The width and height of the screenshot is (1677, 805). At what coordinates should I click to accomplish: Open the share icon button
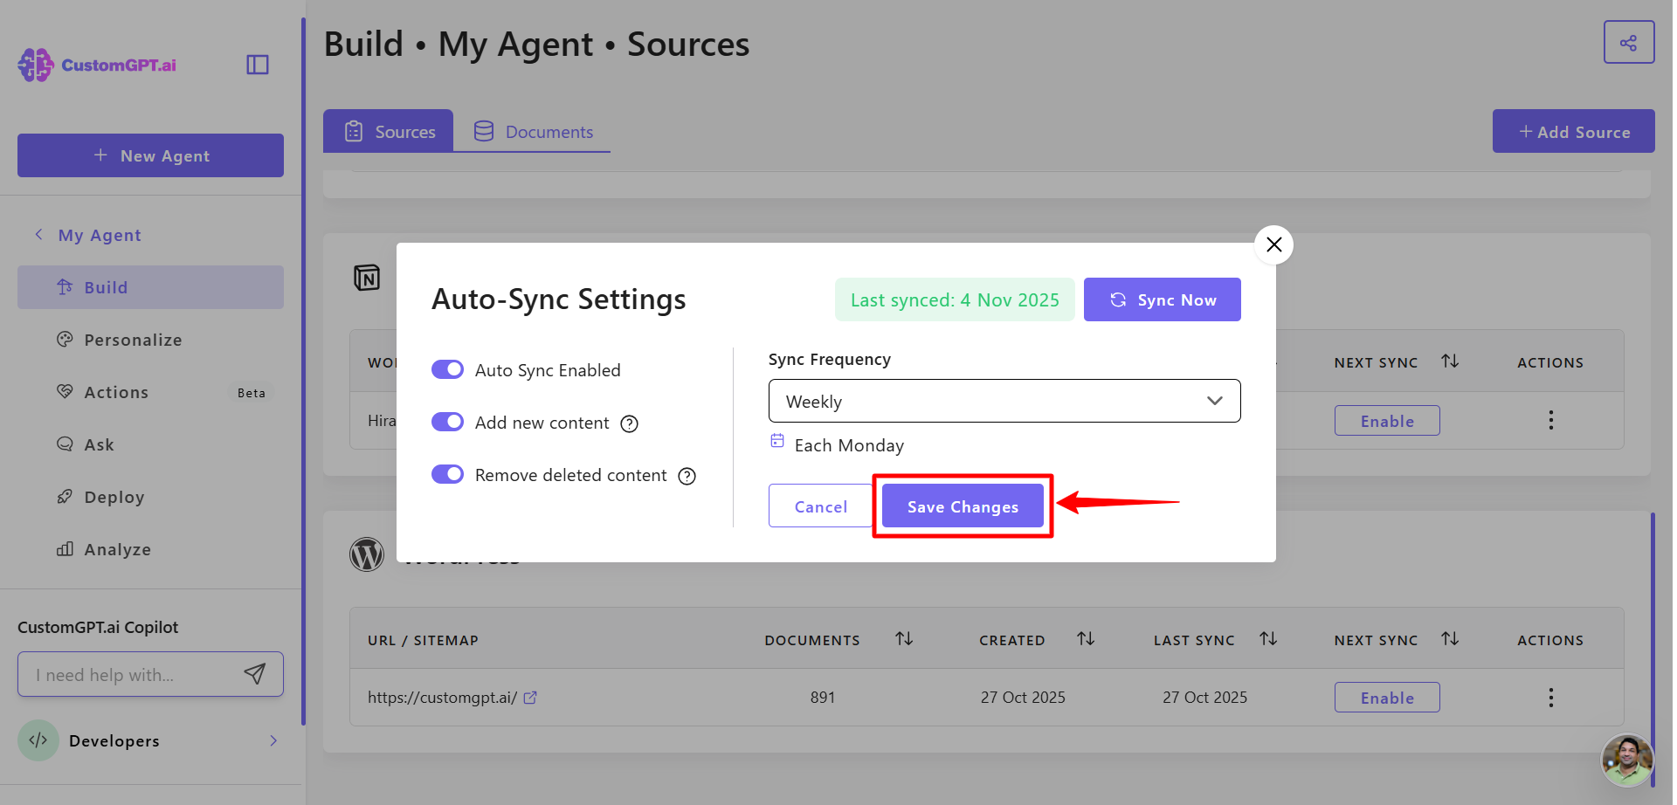pyautogui.click(x=1629, y=43)
